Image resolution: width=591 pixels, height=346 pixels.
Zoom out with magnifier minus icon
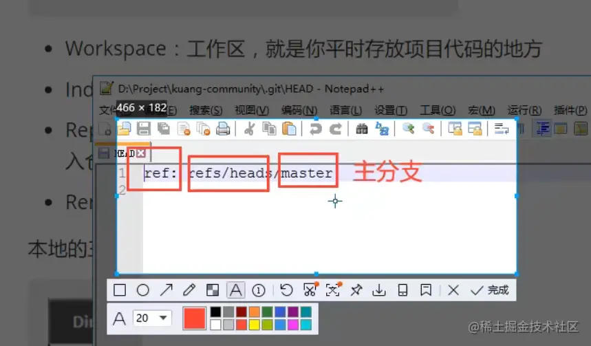tap(428, 129)
